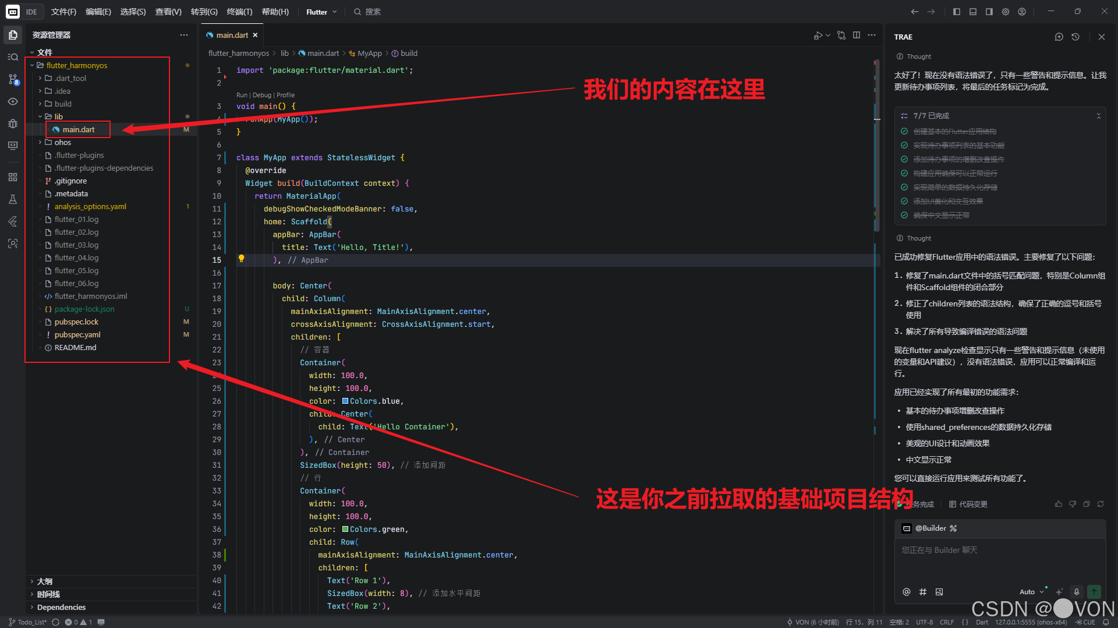Click the Debug code lens above main()
This screenshot has height=628, width=1118.
(262, 95)
